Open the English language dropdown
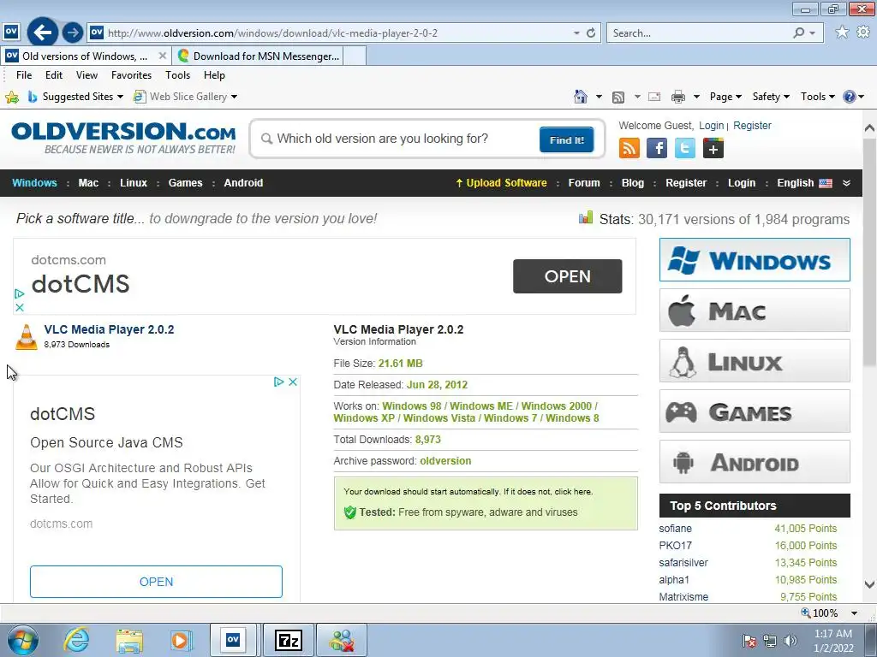 [814, 183]
